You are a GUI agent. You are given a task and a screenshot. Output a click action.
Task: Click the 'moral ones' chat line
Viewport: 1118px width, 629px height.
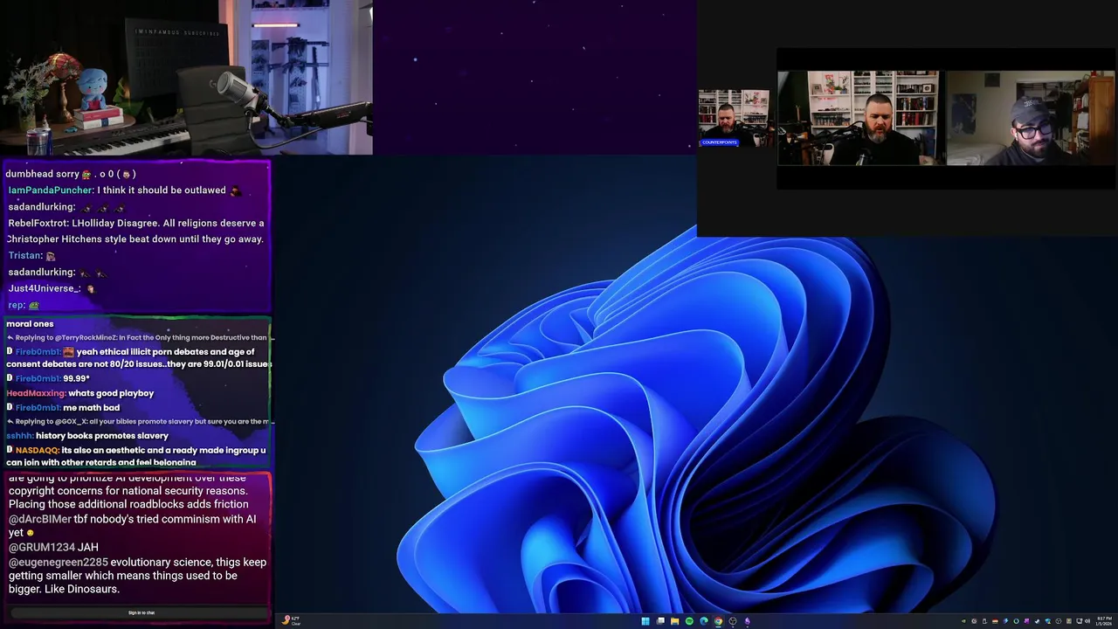point(30,324)
